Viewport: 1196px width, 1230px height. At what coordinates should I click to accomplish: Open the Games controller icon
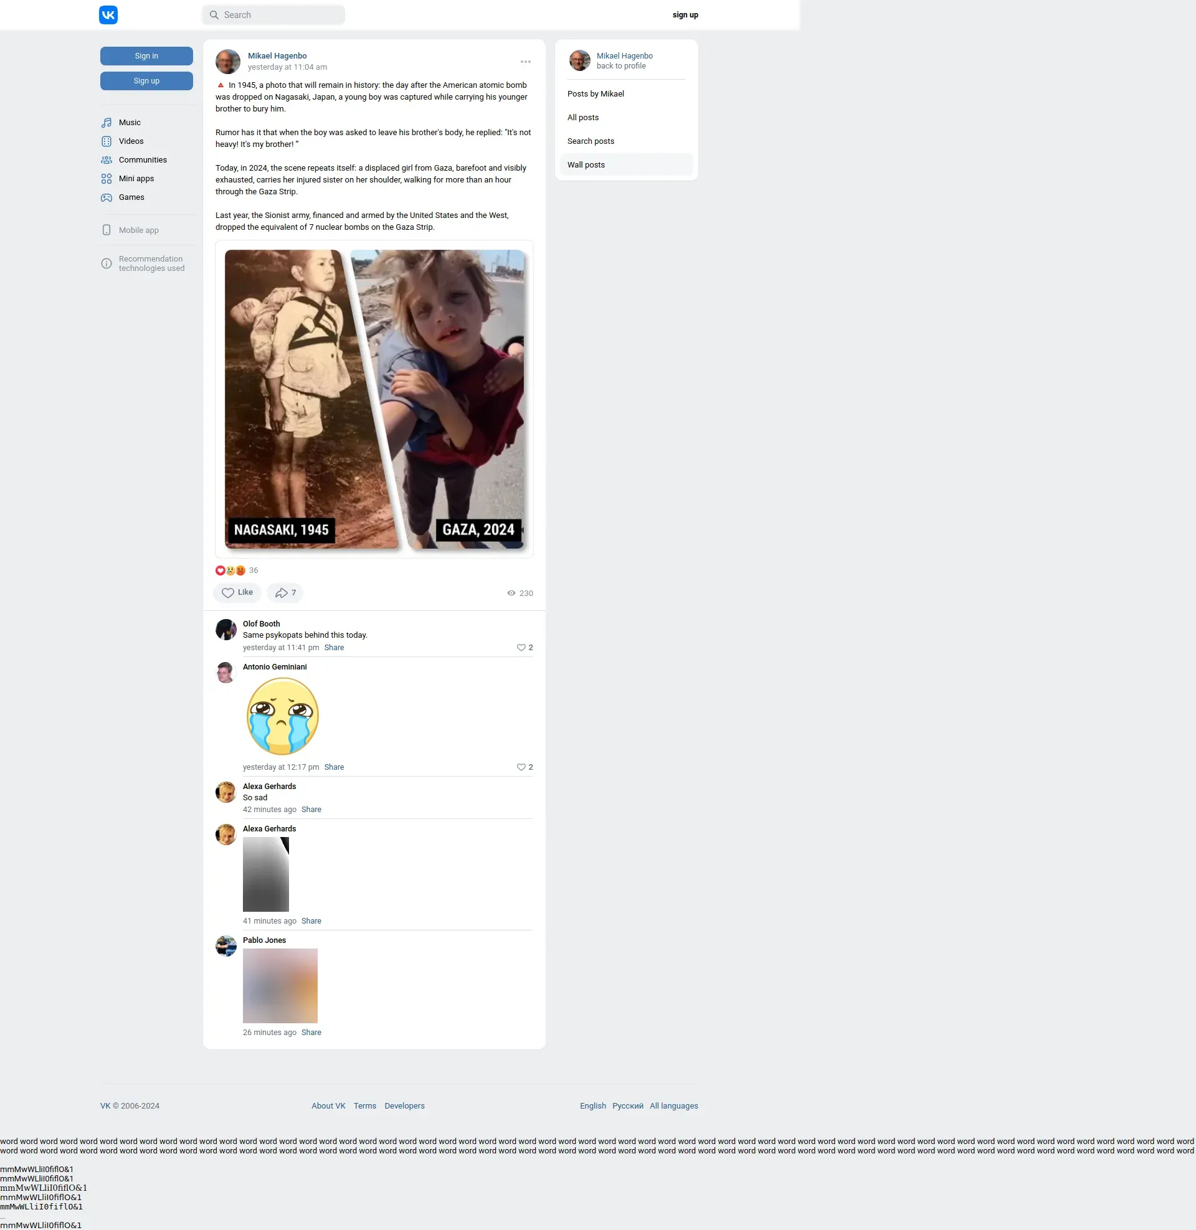tap(107, 198)
